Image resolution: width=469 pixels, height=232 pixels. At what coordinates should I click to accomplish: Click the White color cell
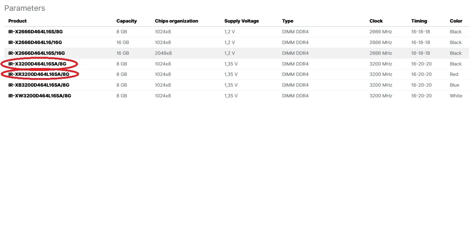click(x=456, y=96)
